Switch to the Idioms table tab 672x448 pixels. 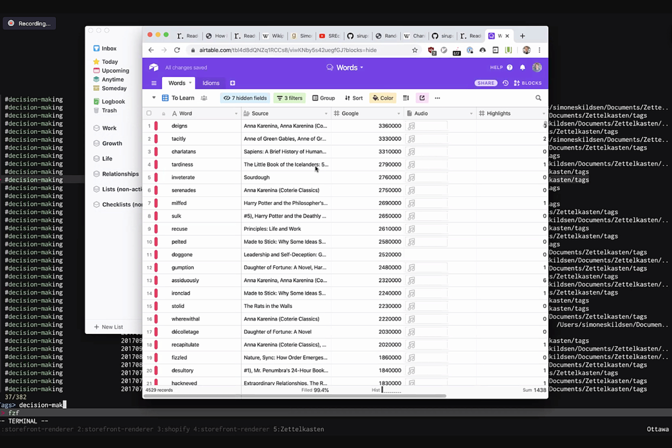(211, 83)
